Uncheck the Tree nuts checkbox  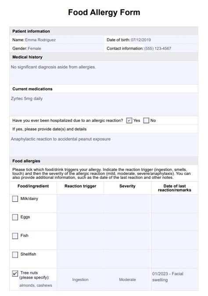click(15, 273)
